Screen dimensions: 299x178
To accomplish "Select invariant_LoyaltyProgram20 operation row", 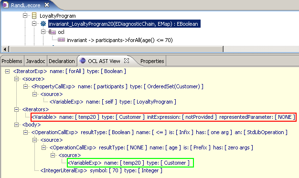I will click(124, 24).
